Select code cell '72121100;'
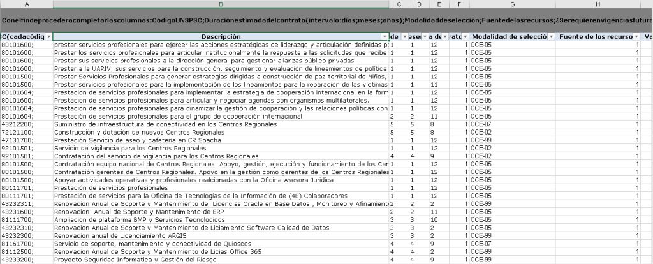The image size is (653, 264). click(x=27, y=132)
